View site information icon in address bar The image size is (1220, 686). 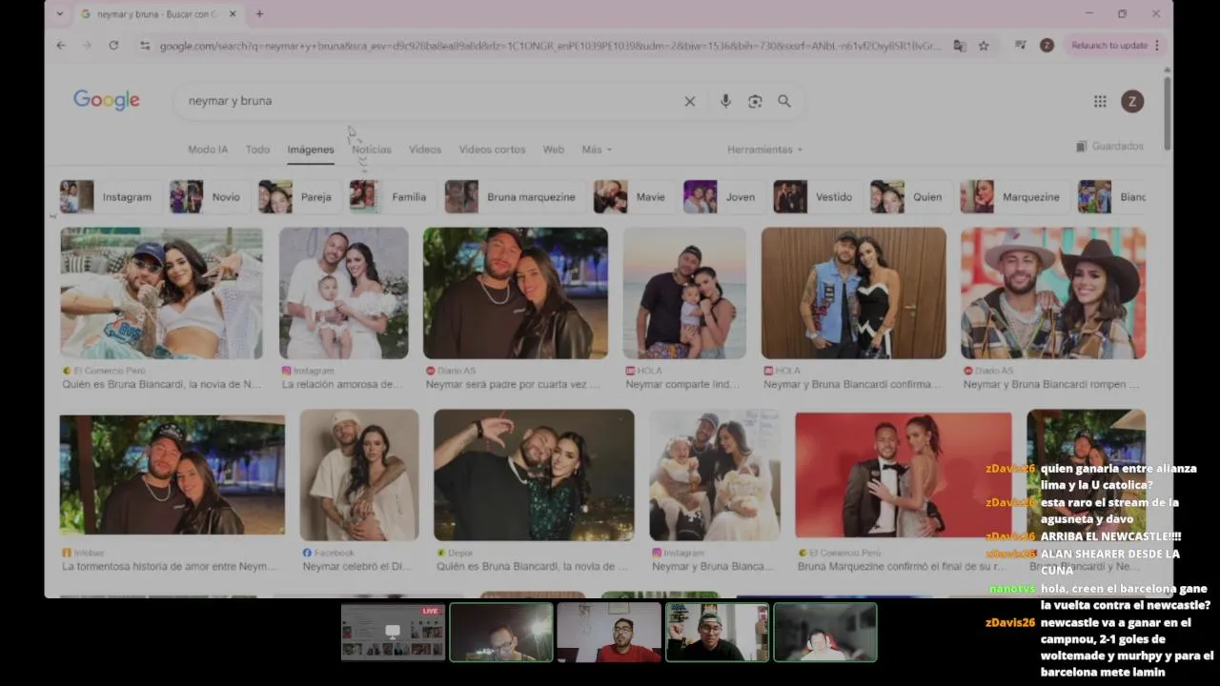point(144,45)
